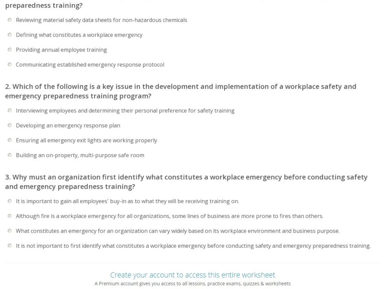Click the Premium account description text
386x289 pixels.
(193, 284)
